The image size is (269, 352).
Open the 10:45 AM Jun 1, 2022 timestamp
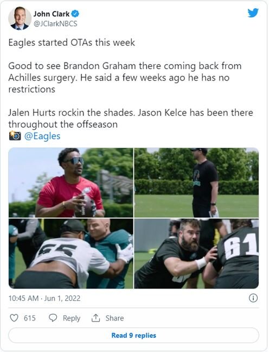(x=44, y=298)
